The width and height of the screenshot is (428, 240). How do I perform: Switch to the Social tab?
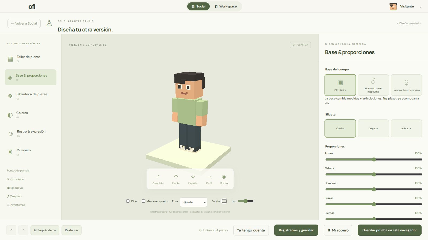[198, 6]
